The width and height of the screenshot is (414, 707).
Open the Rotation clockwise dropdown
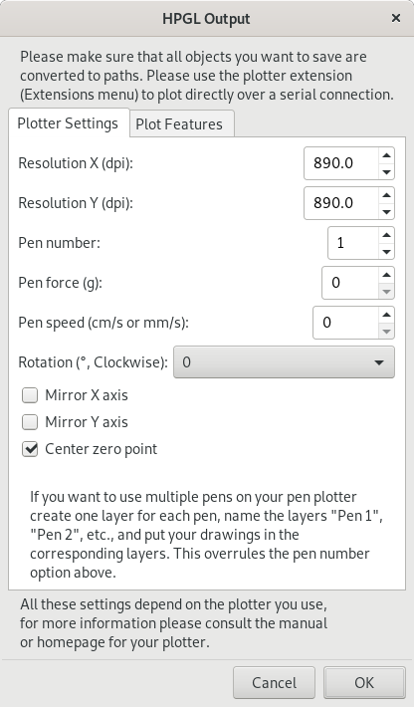tap(284, 362)
